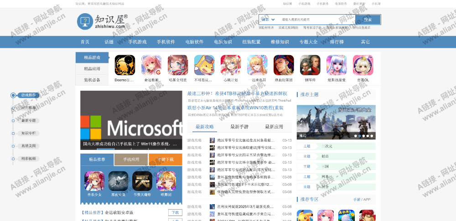The width and height of the screenshot is (456, 221).
Task: Open the Microsoft Win11 slideshow banner
Action: point(131,120)
